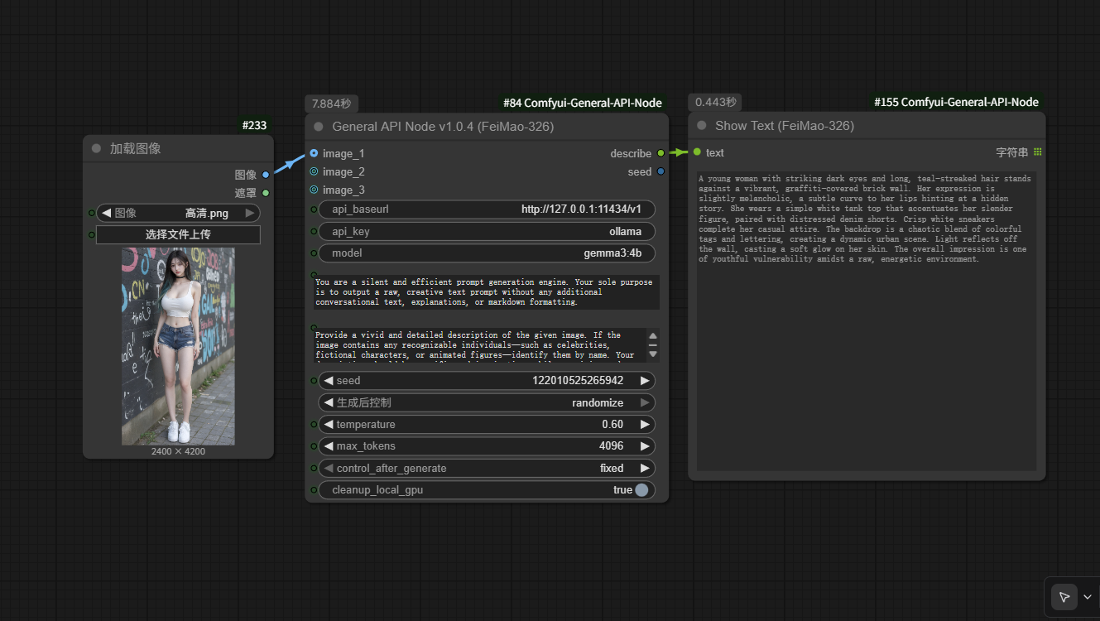Screen dimensions: 1100x621
Task: Click the temperature value 0.60
Action: click(612, 425)
